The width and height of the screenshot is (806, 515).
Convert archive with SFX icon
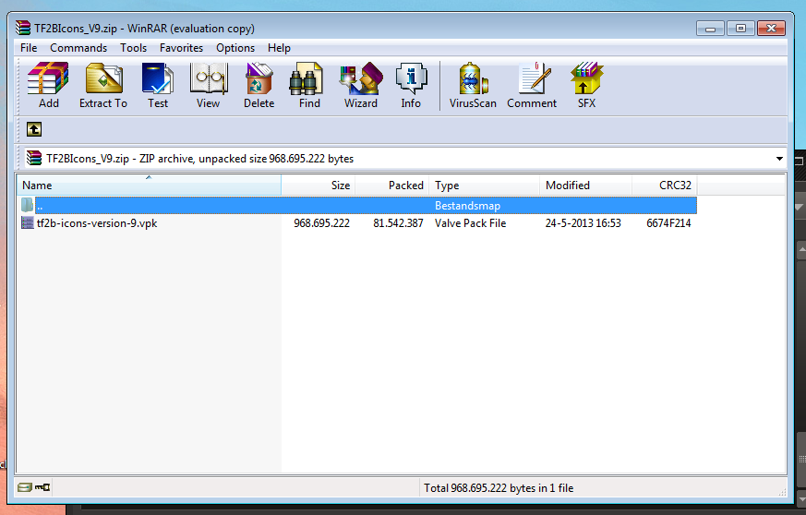[586, 85]
